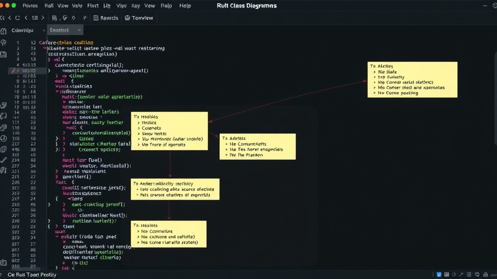Select the top-right 'To Aleties' note box
Image resolution: width=497 pixels, height=279 pixels.
(x=413, y=80)
